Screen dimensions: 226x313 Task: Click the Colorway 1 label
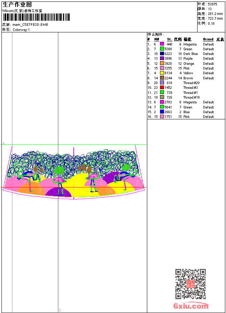pos(21,29)
